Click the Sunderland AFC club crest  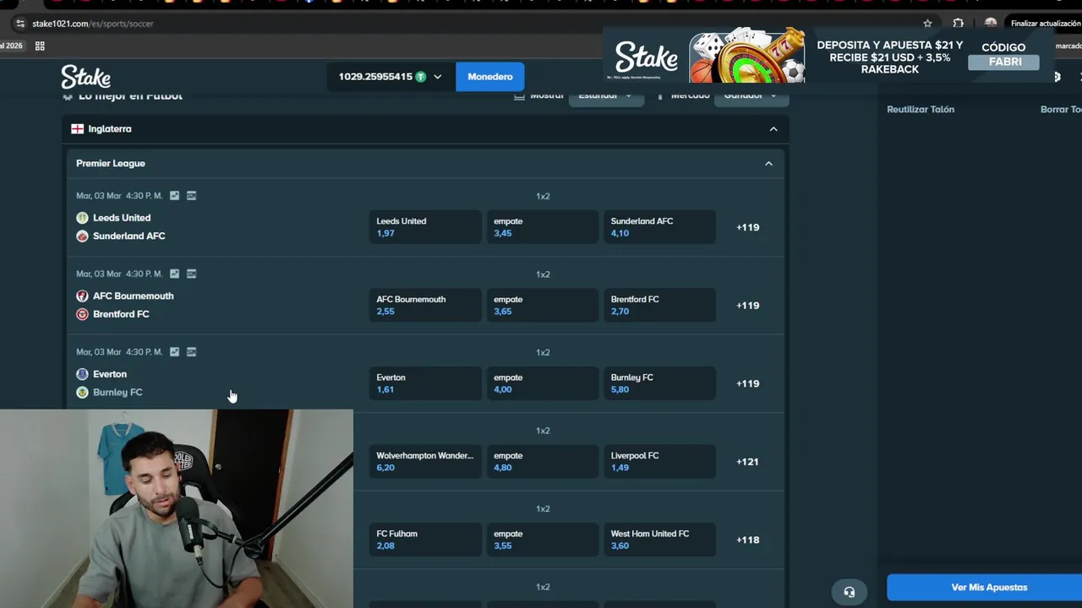tap(82, 236)
